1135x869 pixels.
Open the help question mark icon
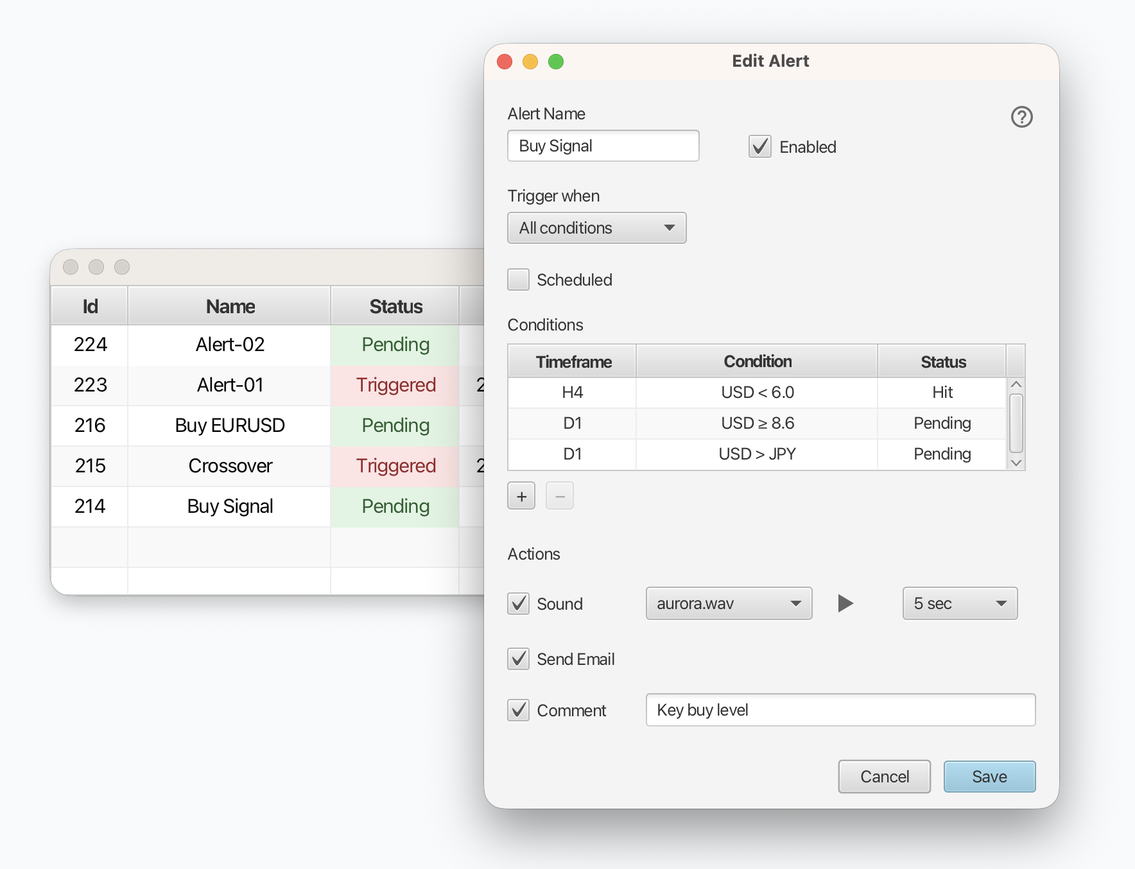click(1021, 117)
